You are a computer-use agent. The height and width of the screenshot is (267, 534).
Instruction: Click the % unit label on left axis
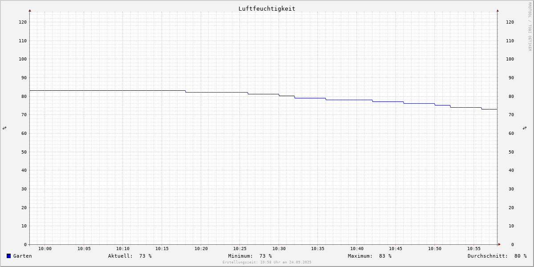click(x=4, y=128)
